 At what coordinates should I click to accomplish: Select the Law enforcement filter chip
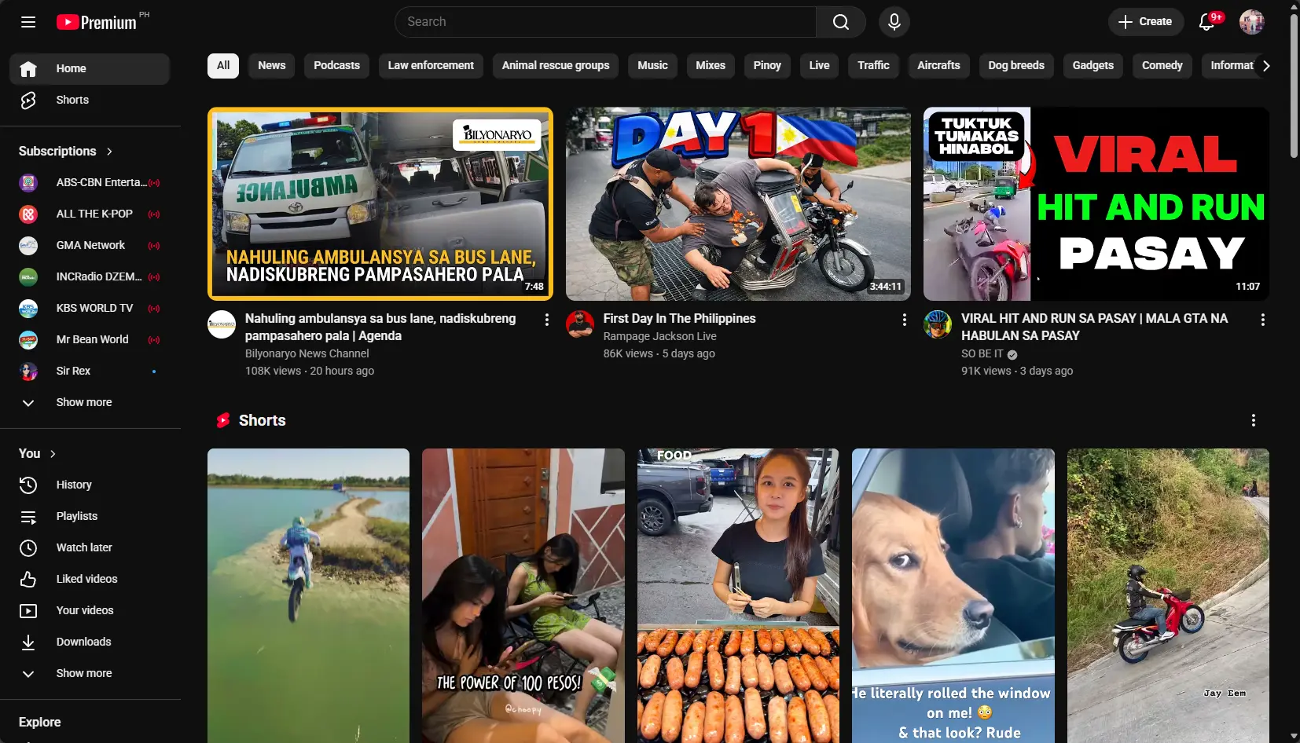coord(431,66)
